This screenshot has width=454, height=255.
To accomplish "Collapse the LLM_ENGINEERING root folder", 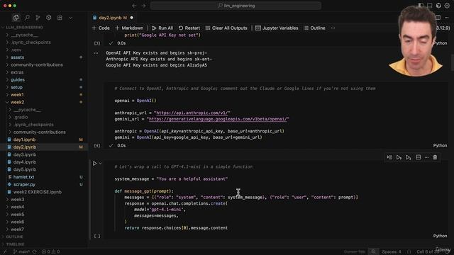I will pos(24,28).
